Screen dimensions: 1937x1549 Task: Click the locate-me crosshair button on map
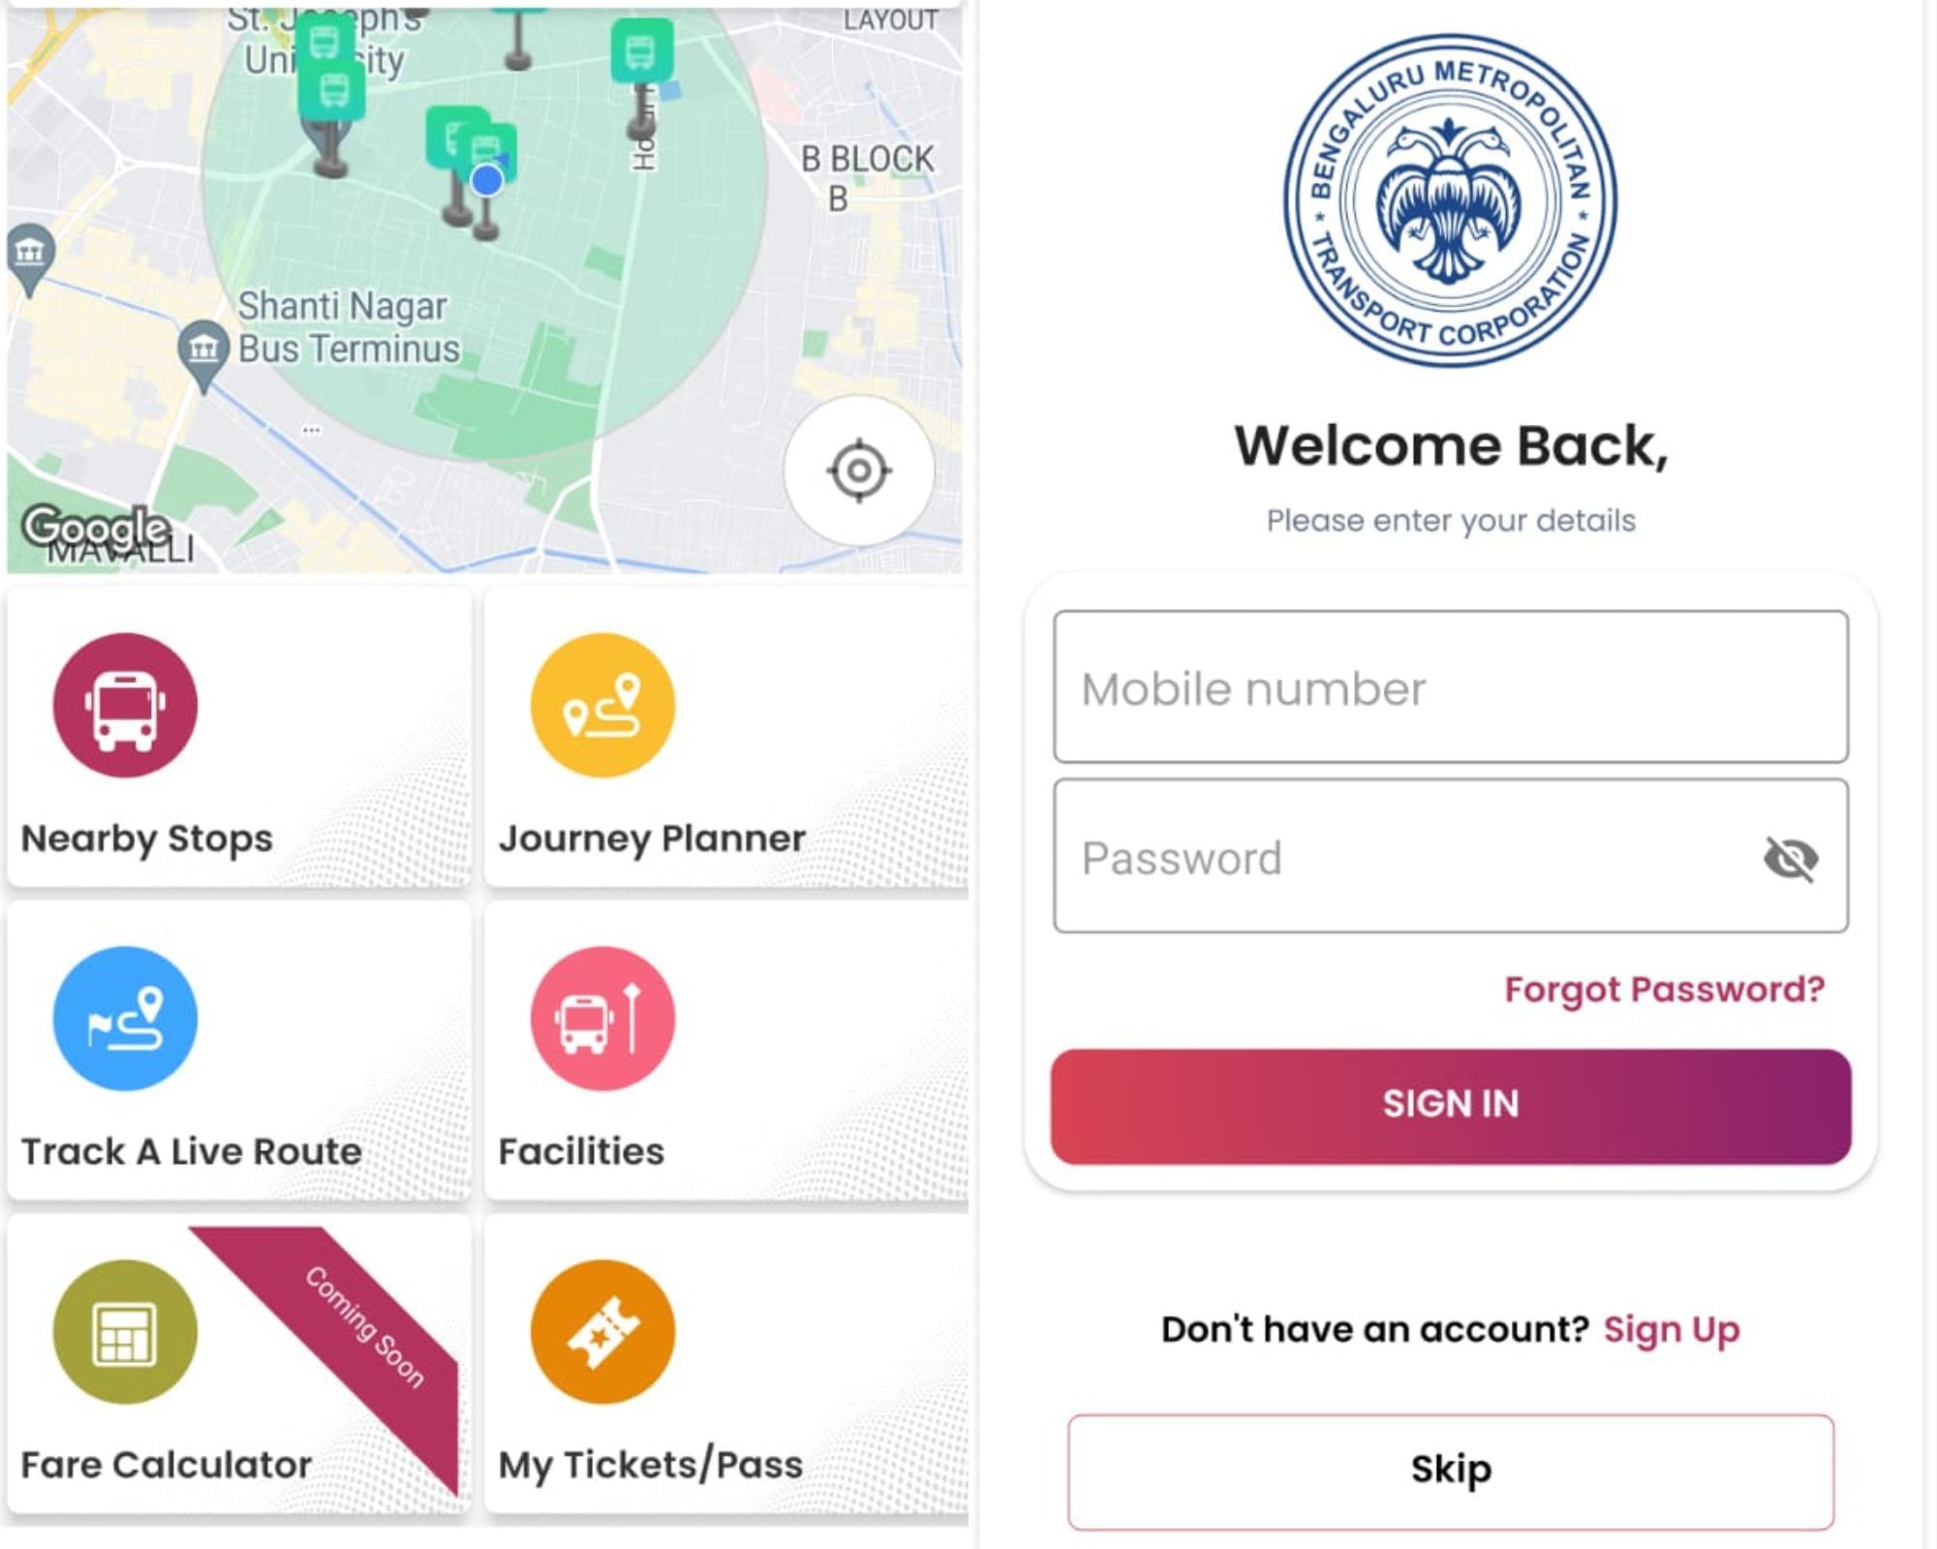(x=859, y=471)
